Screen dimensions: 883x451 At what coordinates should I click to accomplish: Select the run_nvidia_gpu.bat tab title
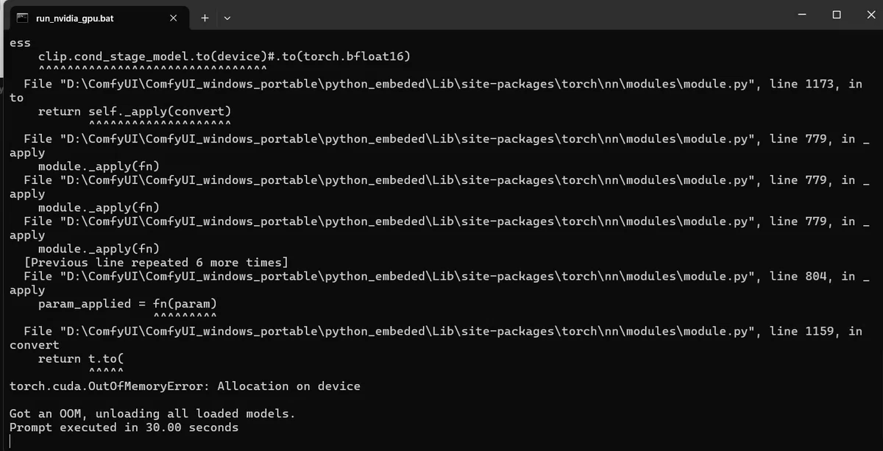click(x=74, y=18)
